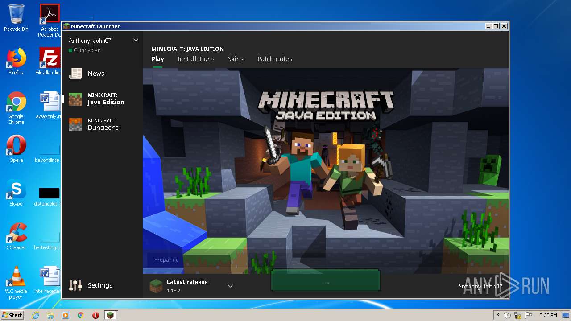Launch Opera from the taskbar
Screen dimensions: 571x321
point(95,315)
